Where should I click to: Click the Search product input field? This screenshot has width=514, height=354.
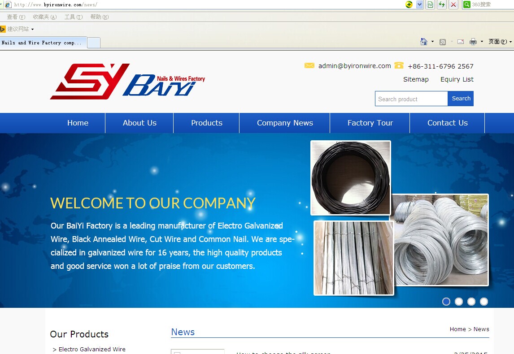click(411, 99)
